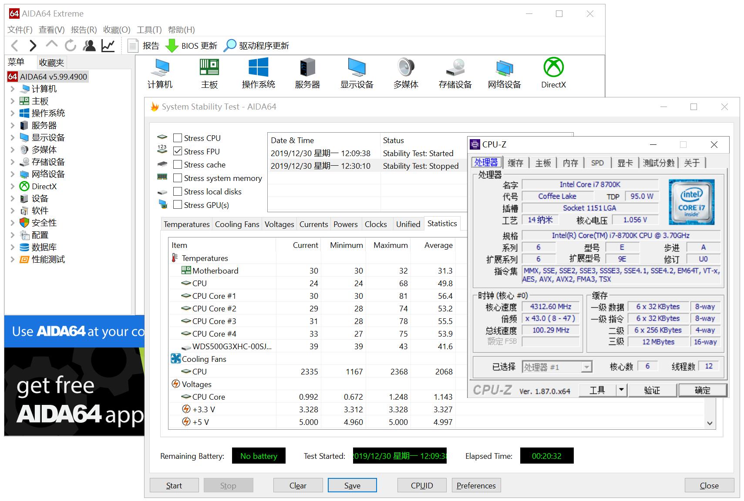Screen dimensions: 744x501
Task: Expand the 存储设备 tree node
Action: [13, 162]
